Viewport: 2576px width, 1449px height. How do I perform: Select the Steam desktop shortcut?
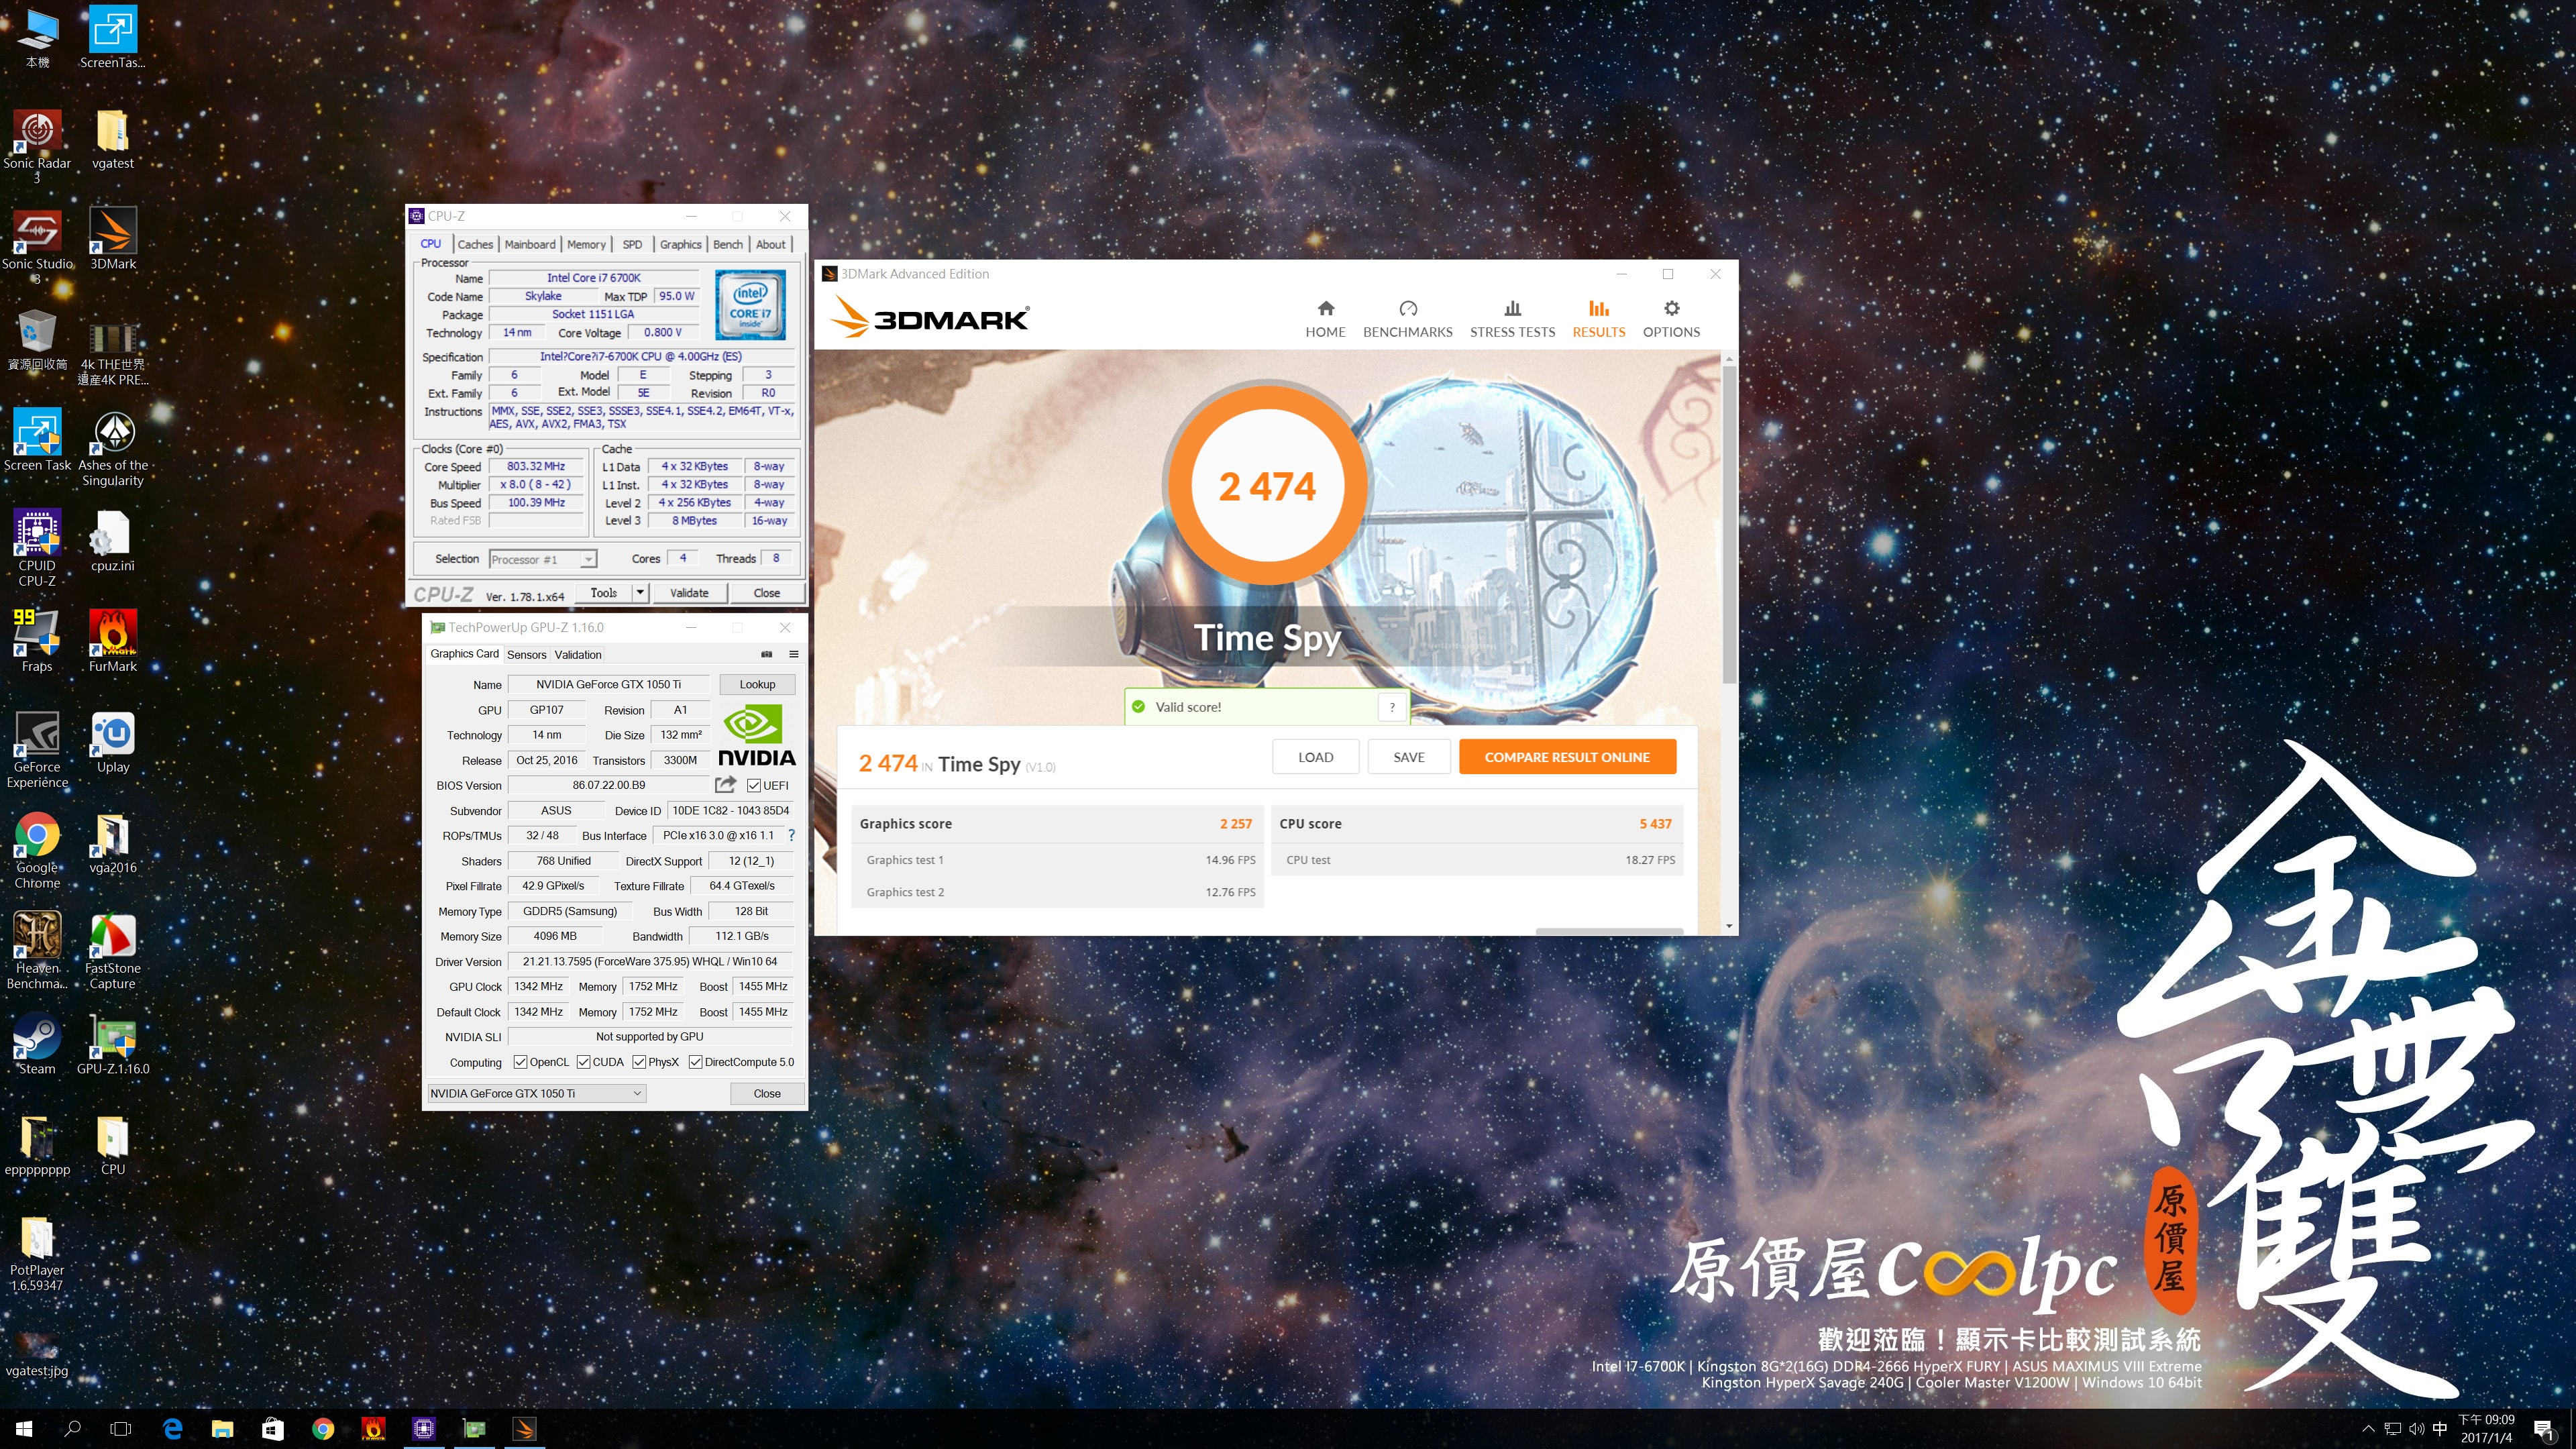(37, 1044)
